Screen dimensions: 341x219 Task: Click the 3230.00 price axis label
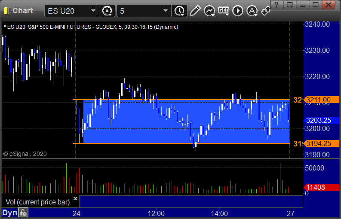[317, 50]
